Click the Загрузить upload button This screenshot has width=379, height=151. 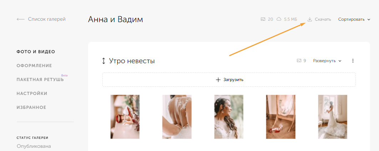[229, 80]
